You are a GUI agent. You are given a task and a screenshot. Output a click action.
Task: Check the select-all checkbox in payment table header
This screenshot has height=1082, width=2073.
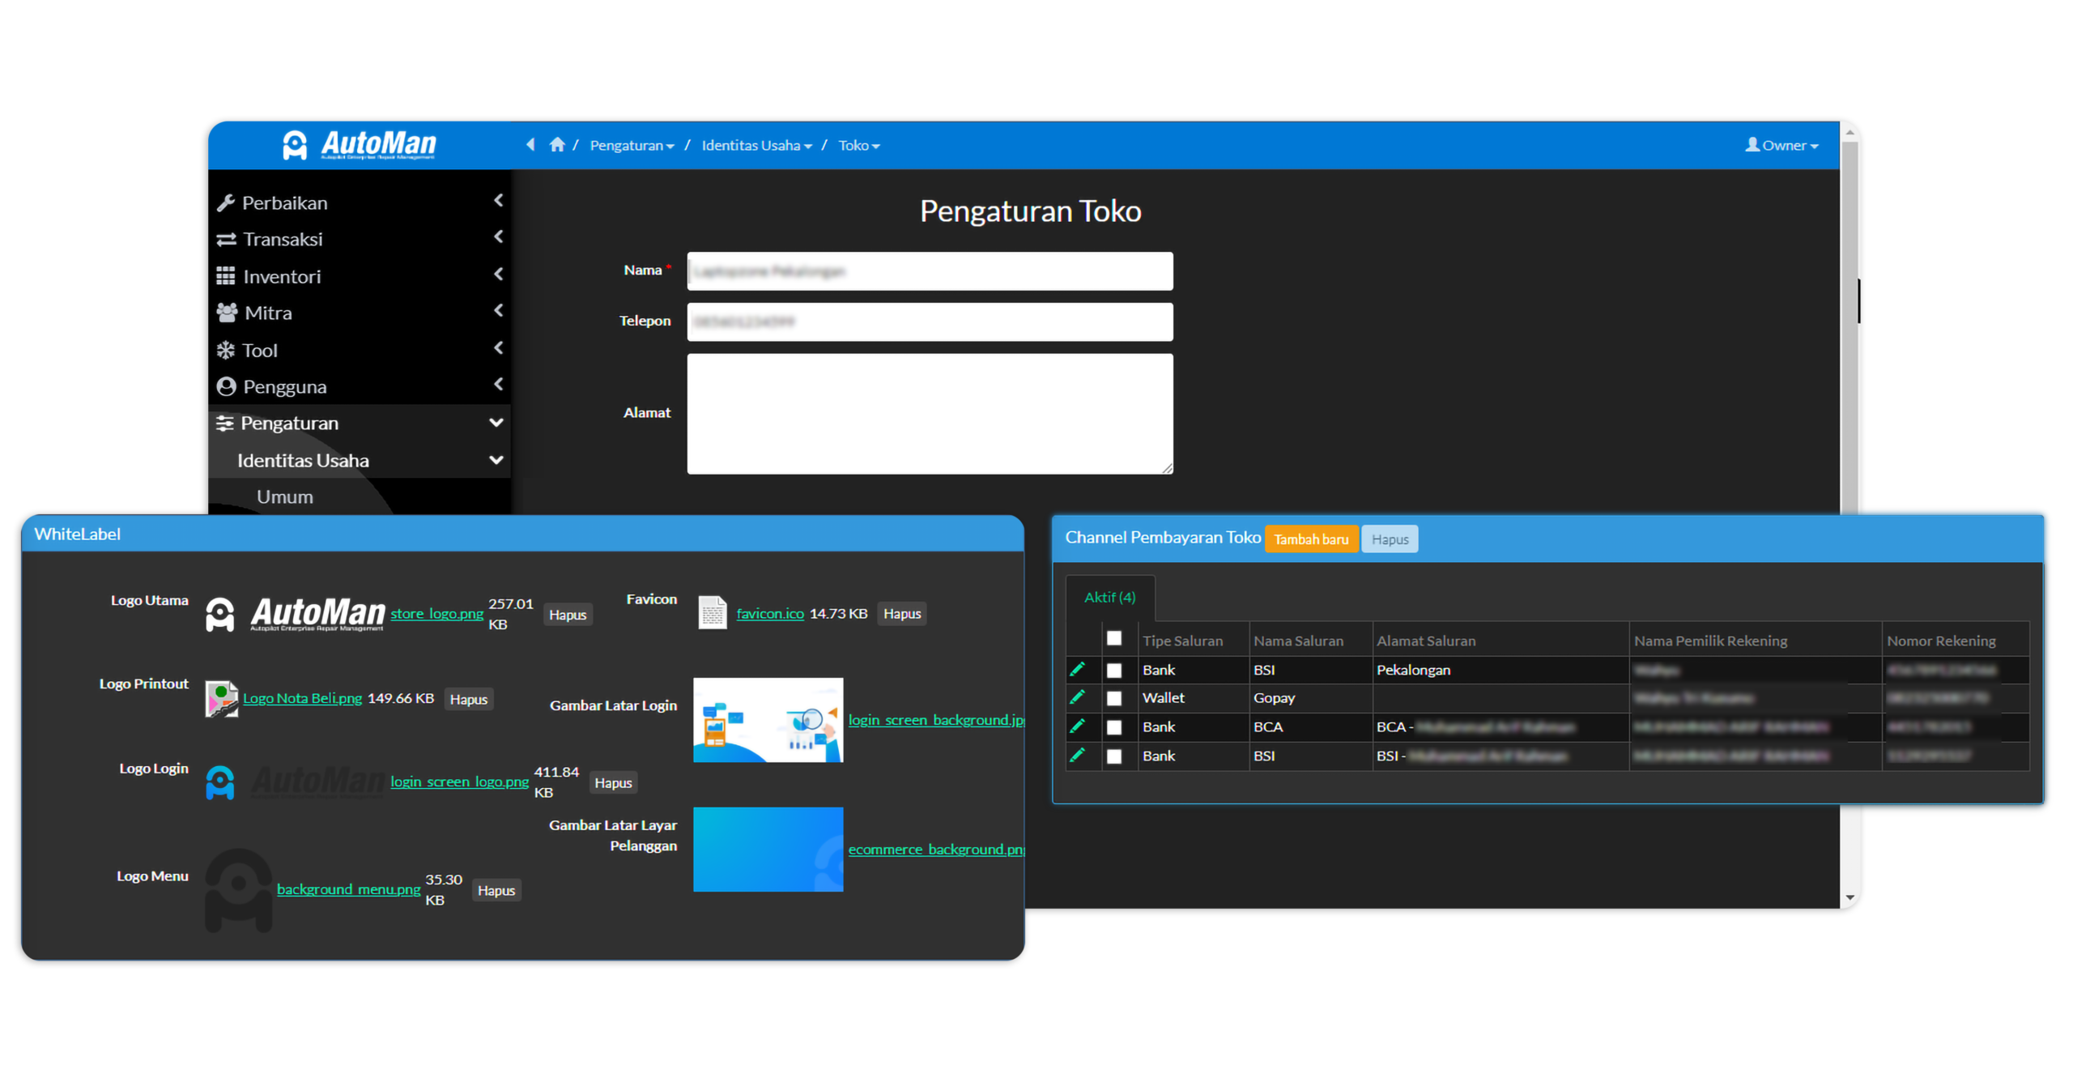coord(1114,639)
